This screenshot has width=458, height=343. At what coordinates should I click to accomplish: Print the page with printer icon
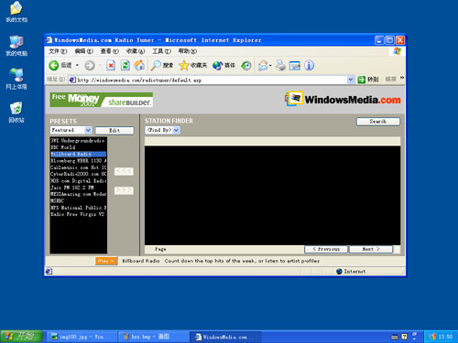click(280, 65)
